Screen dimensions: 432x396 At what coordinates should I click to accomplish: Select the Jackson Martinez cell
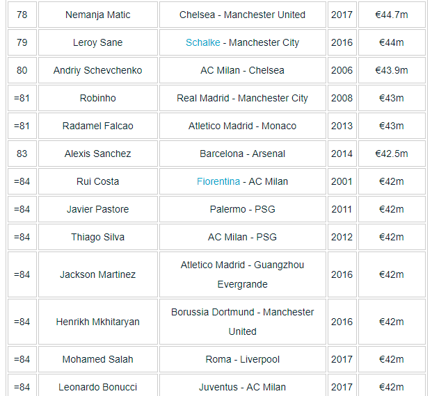tap(97, 274)
